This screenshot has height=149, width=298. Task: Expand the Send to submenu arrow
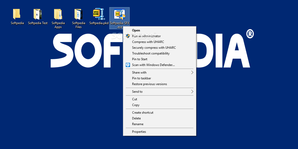click(192, 91)
